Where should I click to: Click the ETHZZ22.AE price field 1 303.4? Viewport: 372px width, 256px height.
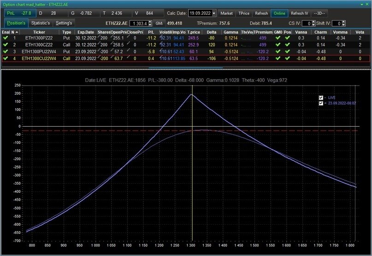(139, 23)
